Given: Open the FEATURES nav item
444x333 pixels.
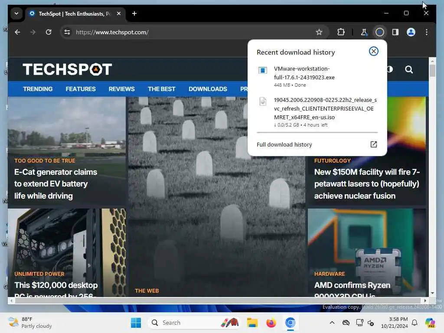Looking at the screenshot, I should [x=81, y=89].
